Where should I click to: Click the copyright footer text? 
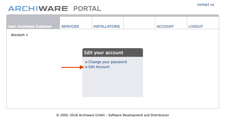click(112, 115)
